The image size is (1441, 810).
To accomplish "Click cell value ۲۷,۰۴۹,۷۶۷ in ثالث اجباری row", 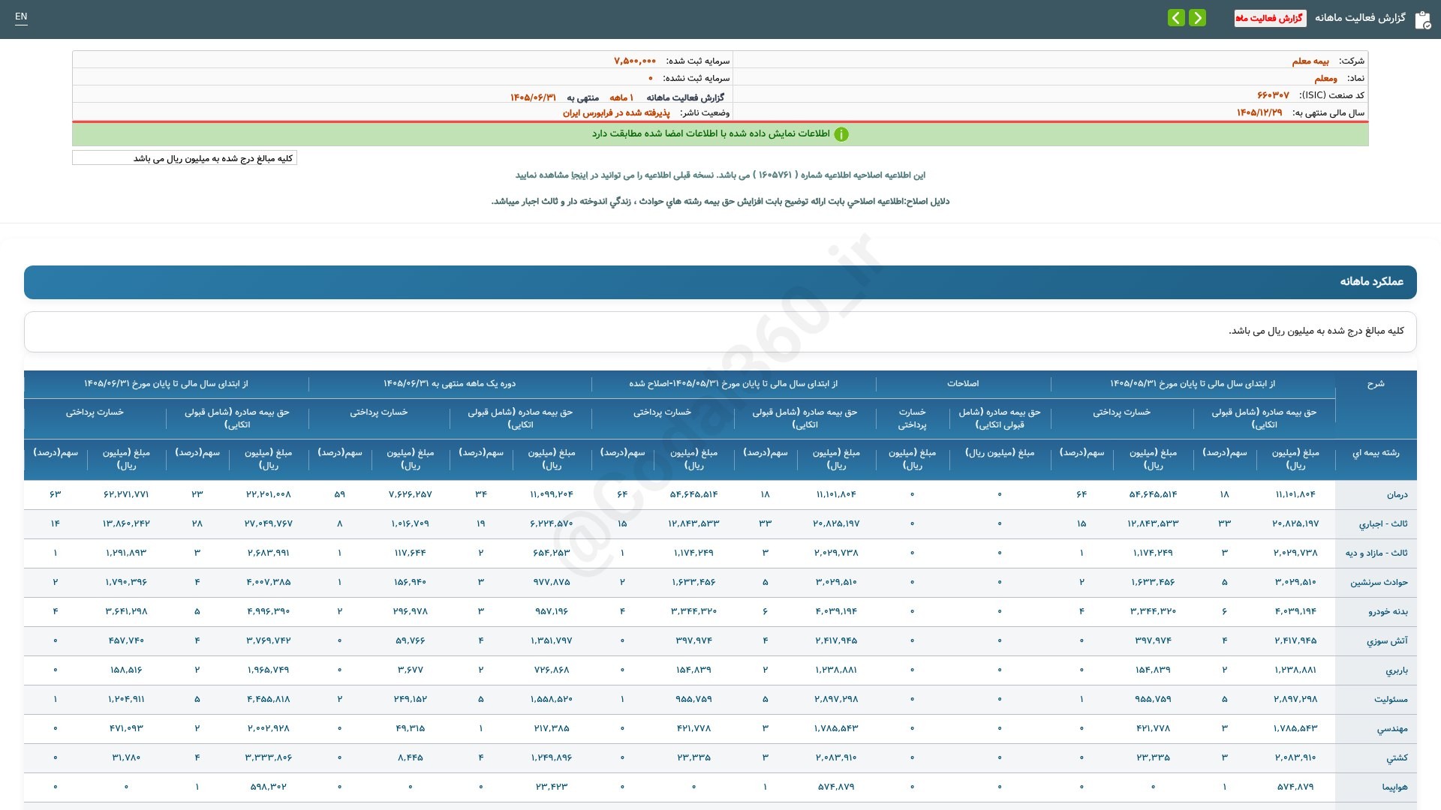I will 268,524.
